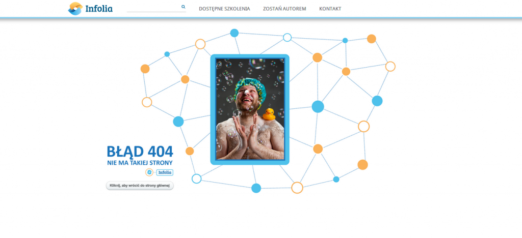This screenshot has width=522, height=238.
Task: Click the solid orange node at network's far left
Action: click(x=145, y=69)
